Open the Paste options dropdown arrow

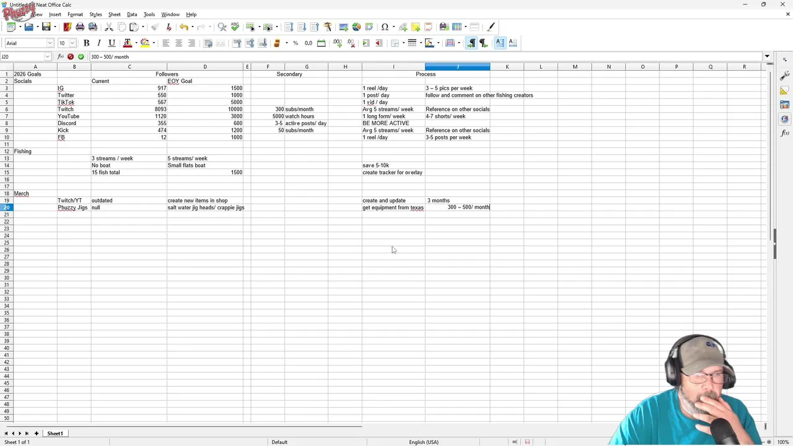pos(142,27)
